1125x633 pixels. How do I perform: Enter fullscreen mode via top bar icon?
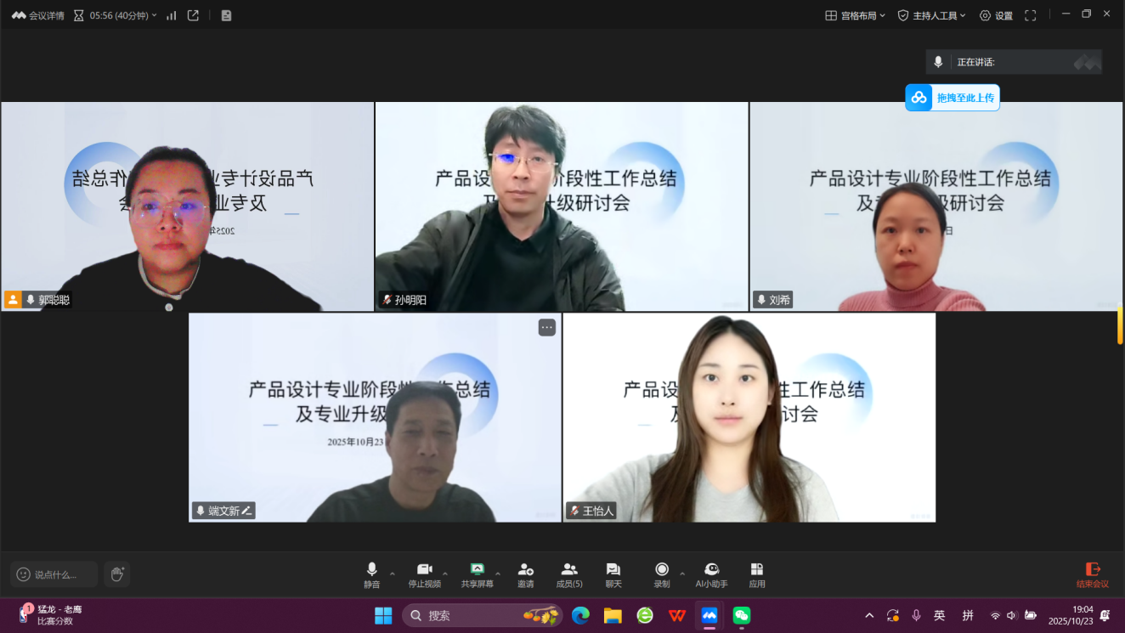(1030, 15)
